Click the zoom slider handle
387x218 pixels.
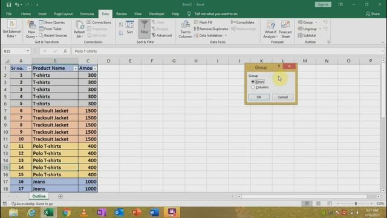(356, 203)
